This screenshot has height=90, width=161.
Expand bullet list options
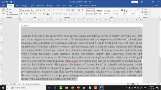click(x=56, y=10)
